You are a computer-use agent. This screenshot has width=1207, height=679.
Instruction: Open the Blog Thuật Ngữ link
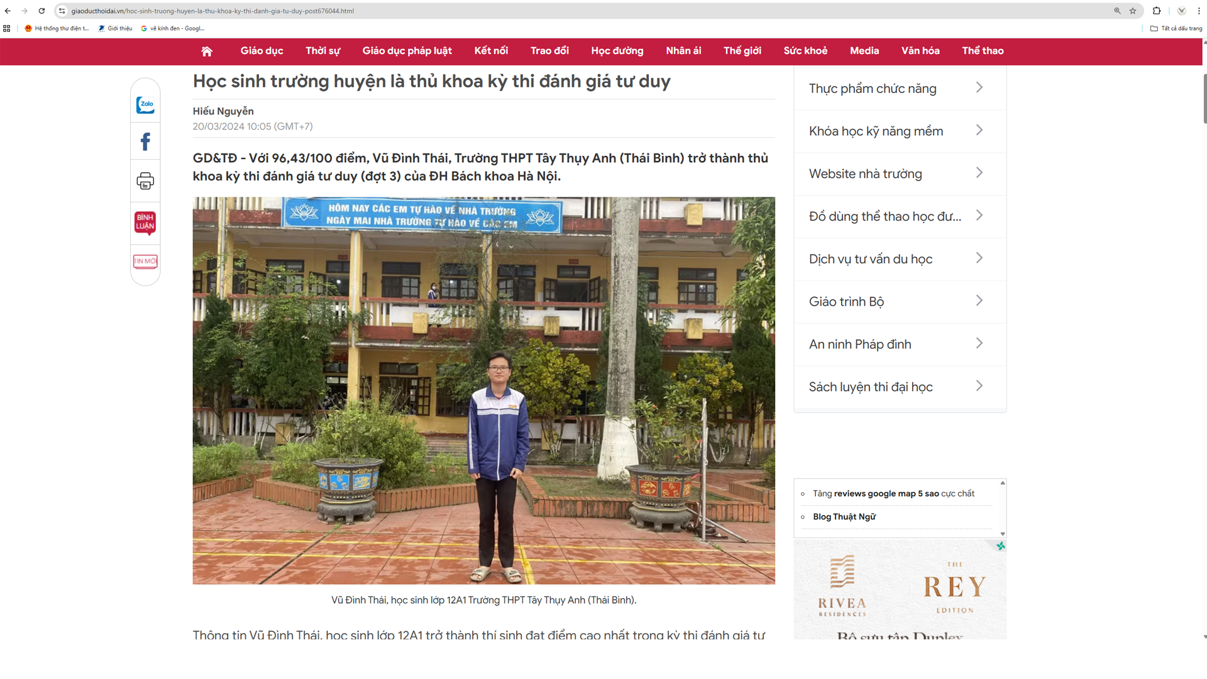click(844, 517)
